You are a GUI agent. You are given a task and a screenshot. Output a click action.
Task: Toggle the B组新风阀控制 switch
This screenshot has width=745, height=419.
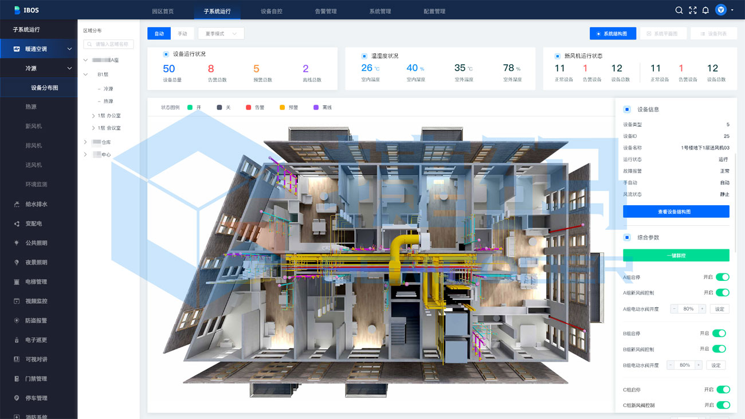719,349
